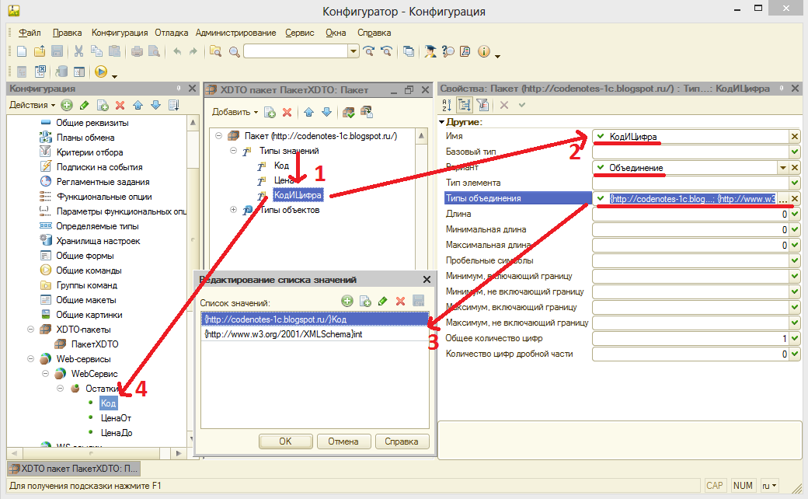
Task: Click Move up arrow in XDTO package toolbar
Action: pyautogui.click(x=308, y=112)
